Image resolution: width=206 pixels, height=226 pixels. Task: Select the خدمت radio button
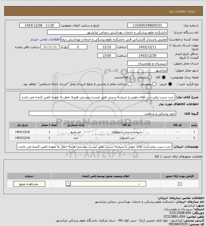pyautogui.click(x=150, y=77)
